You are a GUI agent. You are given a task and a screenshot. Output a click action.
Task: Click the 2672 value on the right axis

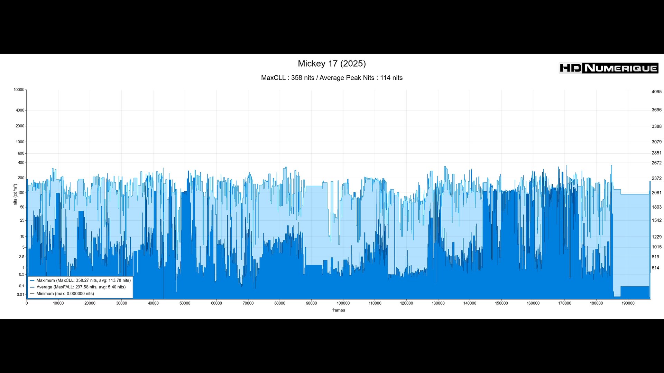point(656,163)
